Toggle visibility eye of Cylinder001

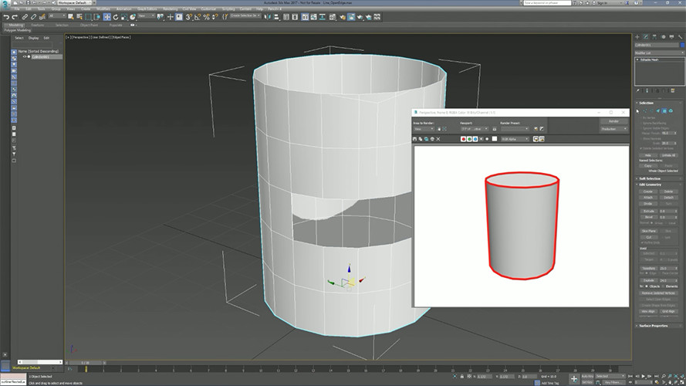pyautogui.click(x=25, y=56)
